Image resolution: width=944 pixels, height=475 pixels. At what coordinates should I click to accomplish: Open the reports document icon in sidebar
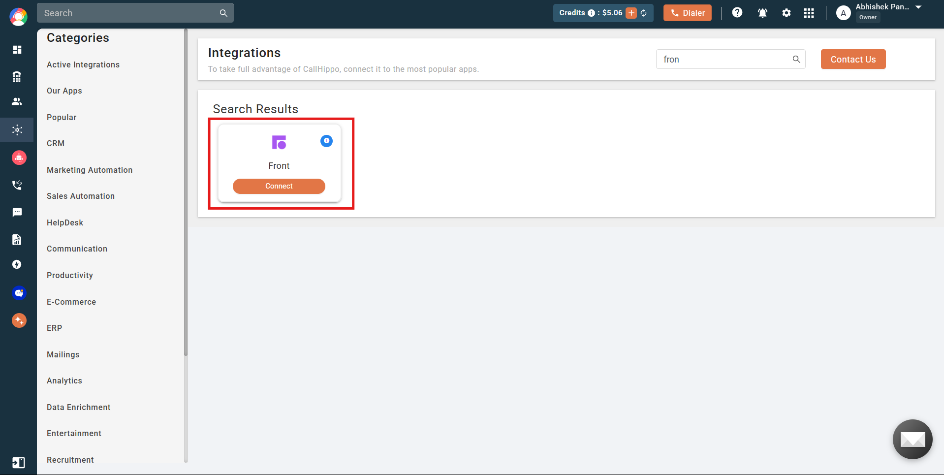pos(17,240)
